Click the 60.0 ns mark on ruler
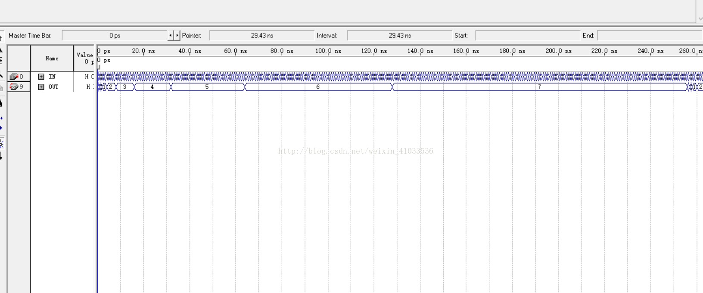703x293 pixels. pyautogui.click(x=236, y=51)
